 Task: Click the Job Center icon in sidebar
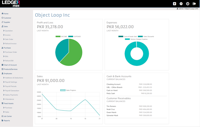click(2, 116)
